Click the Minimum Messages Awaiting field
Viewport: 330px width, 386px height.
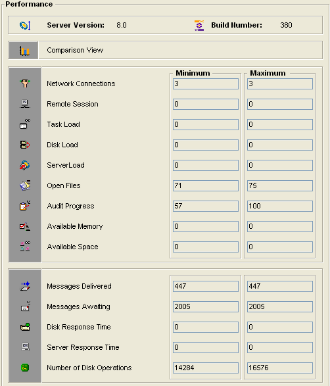[206, 306]
